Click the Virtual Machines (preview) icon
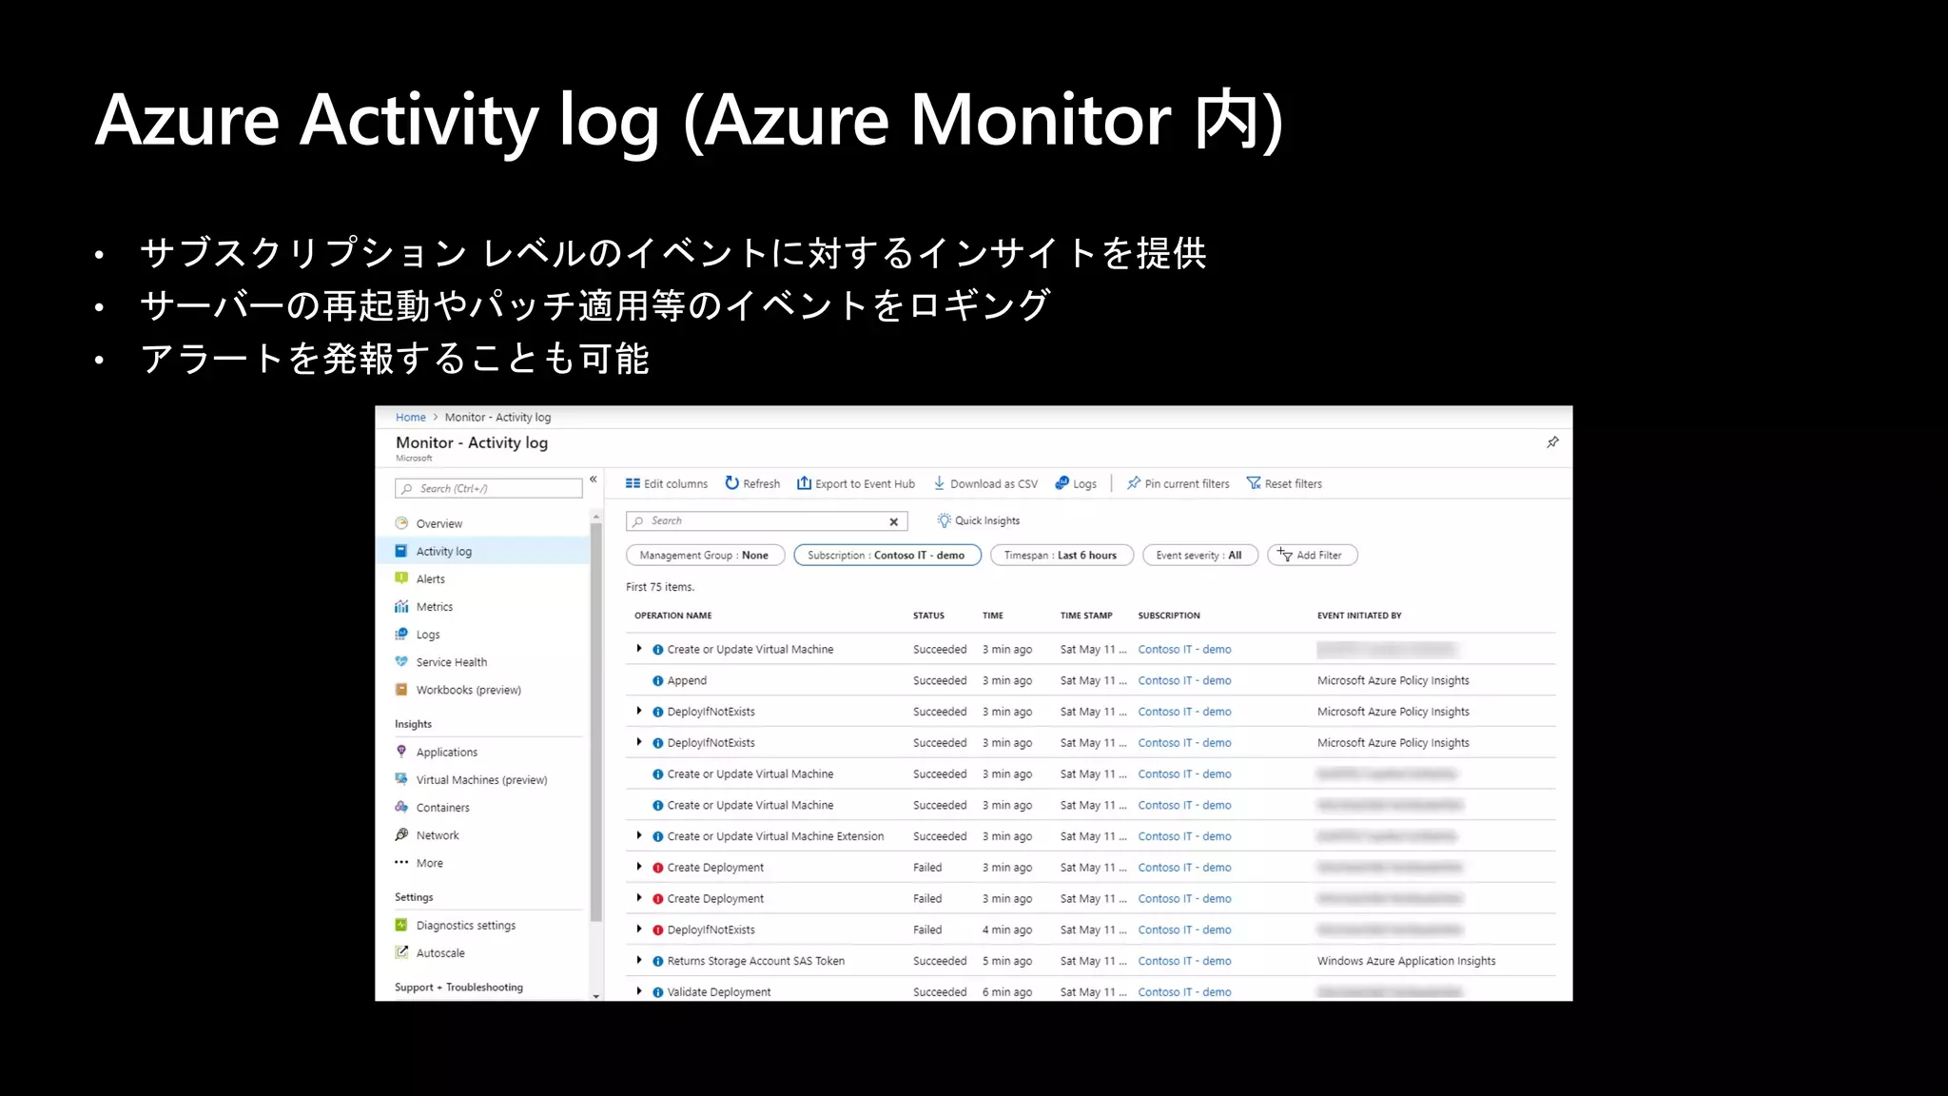 click(x=401, y=779)
